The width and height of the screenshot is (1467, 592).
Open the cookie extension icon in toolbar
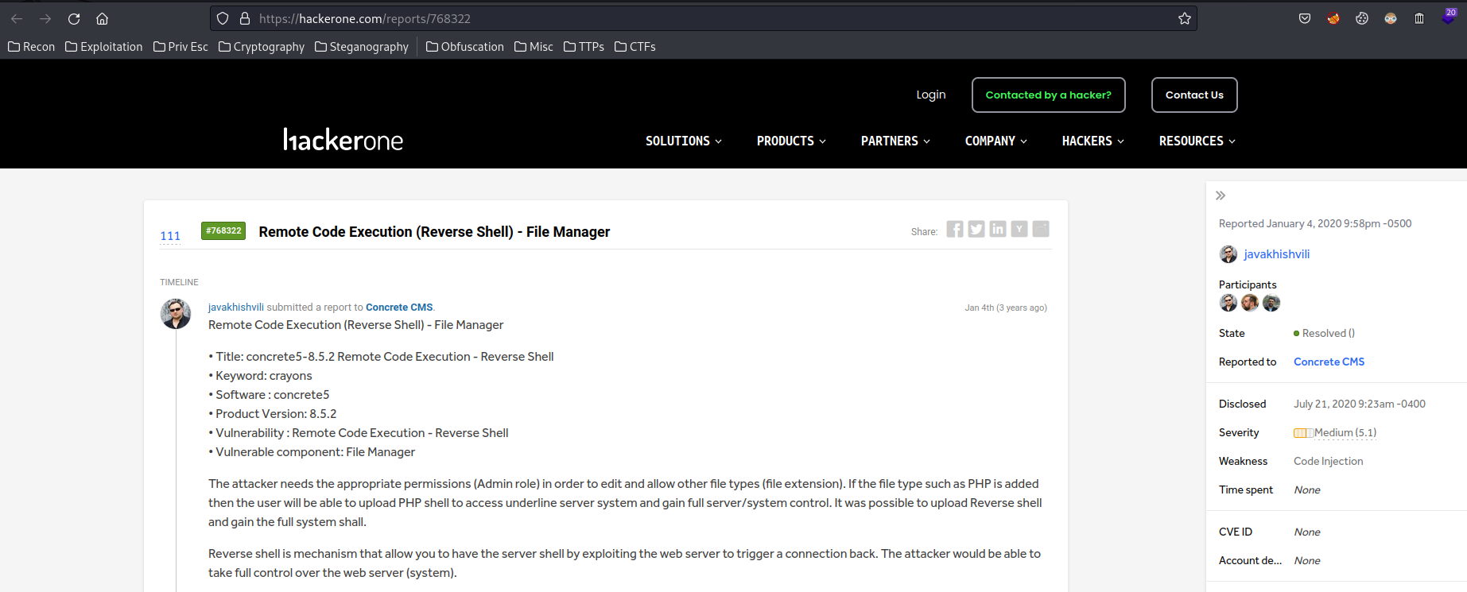click(1362, 18)
